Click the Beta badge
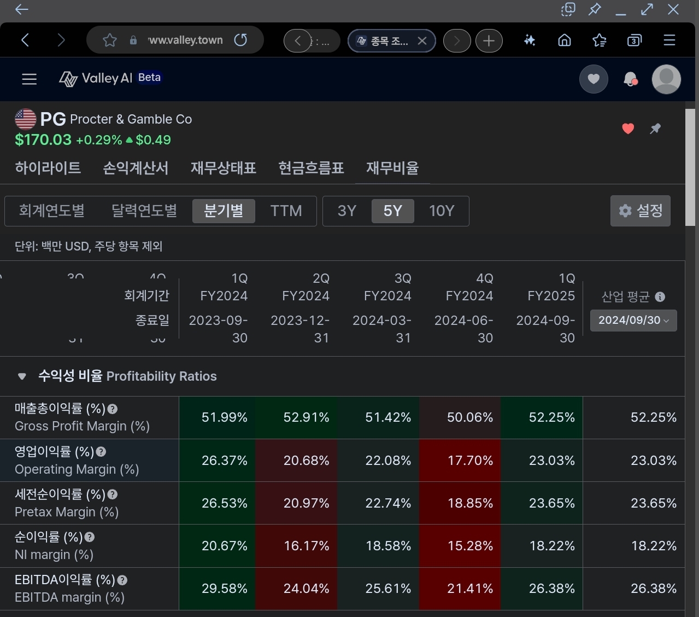 [149, 78]
